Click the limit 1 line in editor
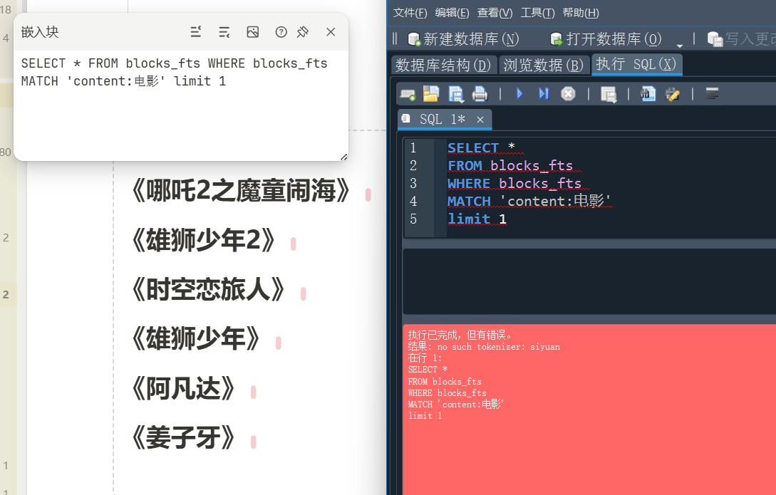Image resolution: width=776 pixels, height=495 pixels. 477,219
